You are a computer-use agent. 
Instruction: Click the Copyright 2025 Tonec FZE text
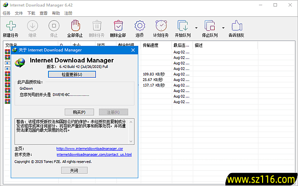(53, 162)
